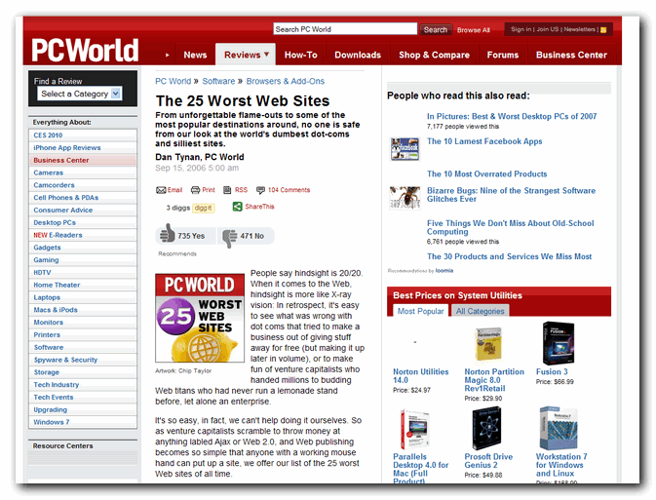Open Norton Utilities 14.0 product link

(420, 376)
